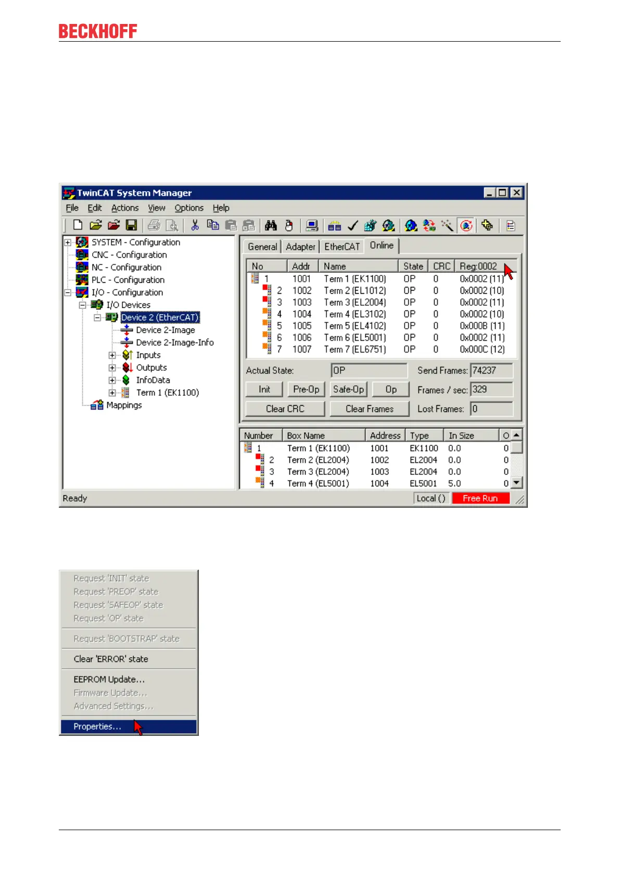The image size is (620, 877).
Task: Click the mouse toolbar icon beside binoculars
Action: click(289, 225)
